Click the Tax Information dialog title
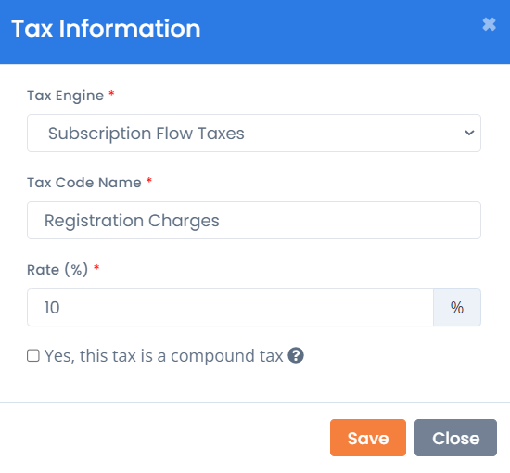Image resolution: width=510 pixels, height=473 pixels. [106, 29]
